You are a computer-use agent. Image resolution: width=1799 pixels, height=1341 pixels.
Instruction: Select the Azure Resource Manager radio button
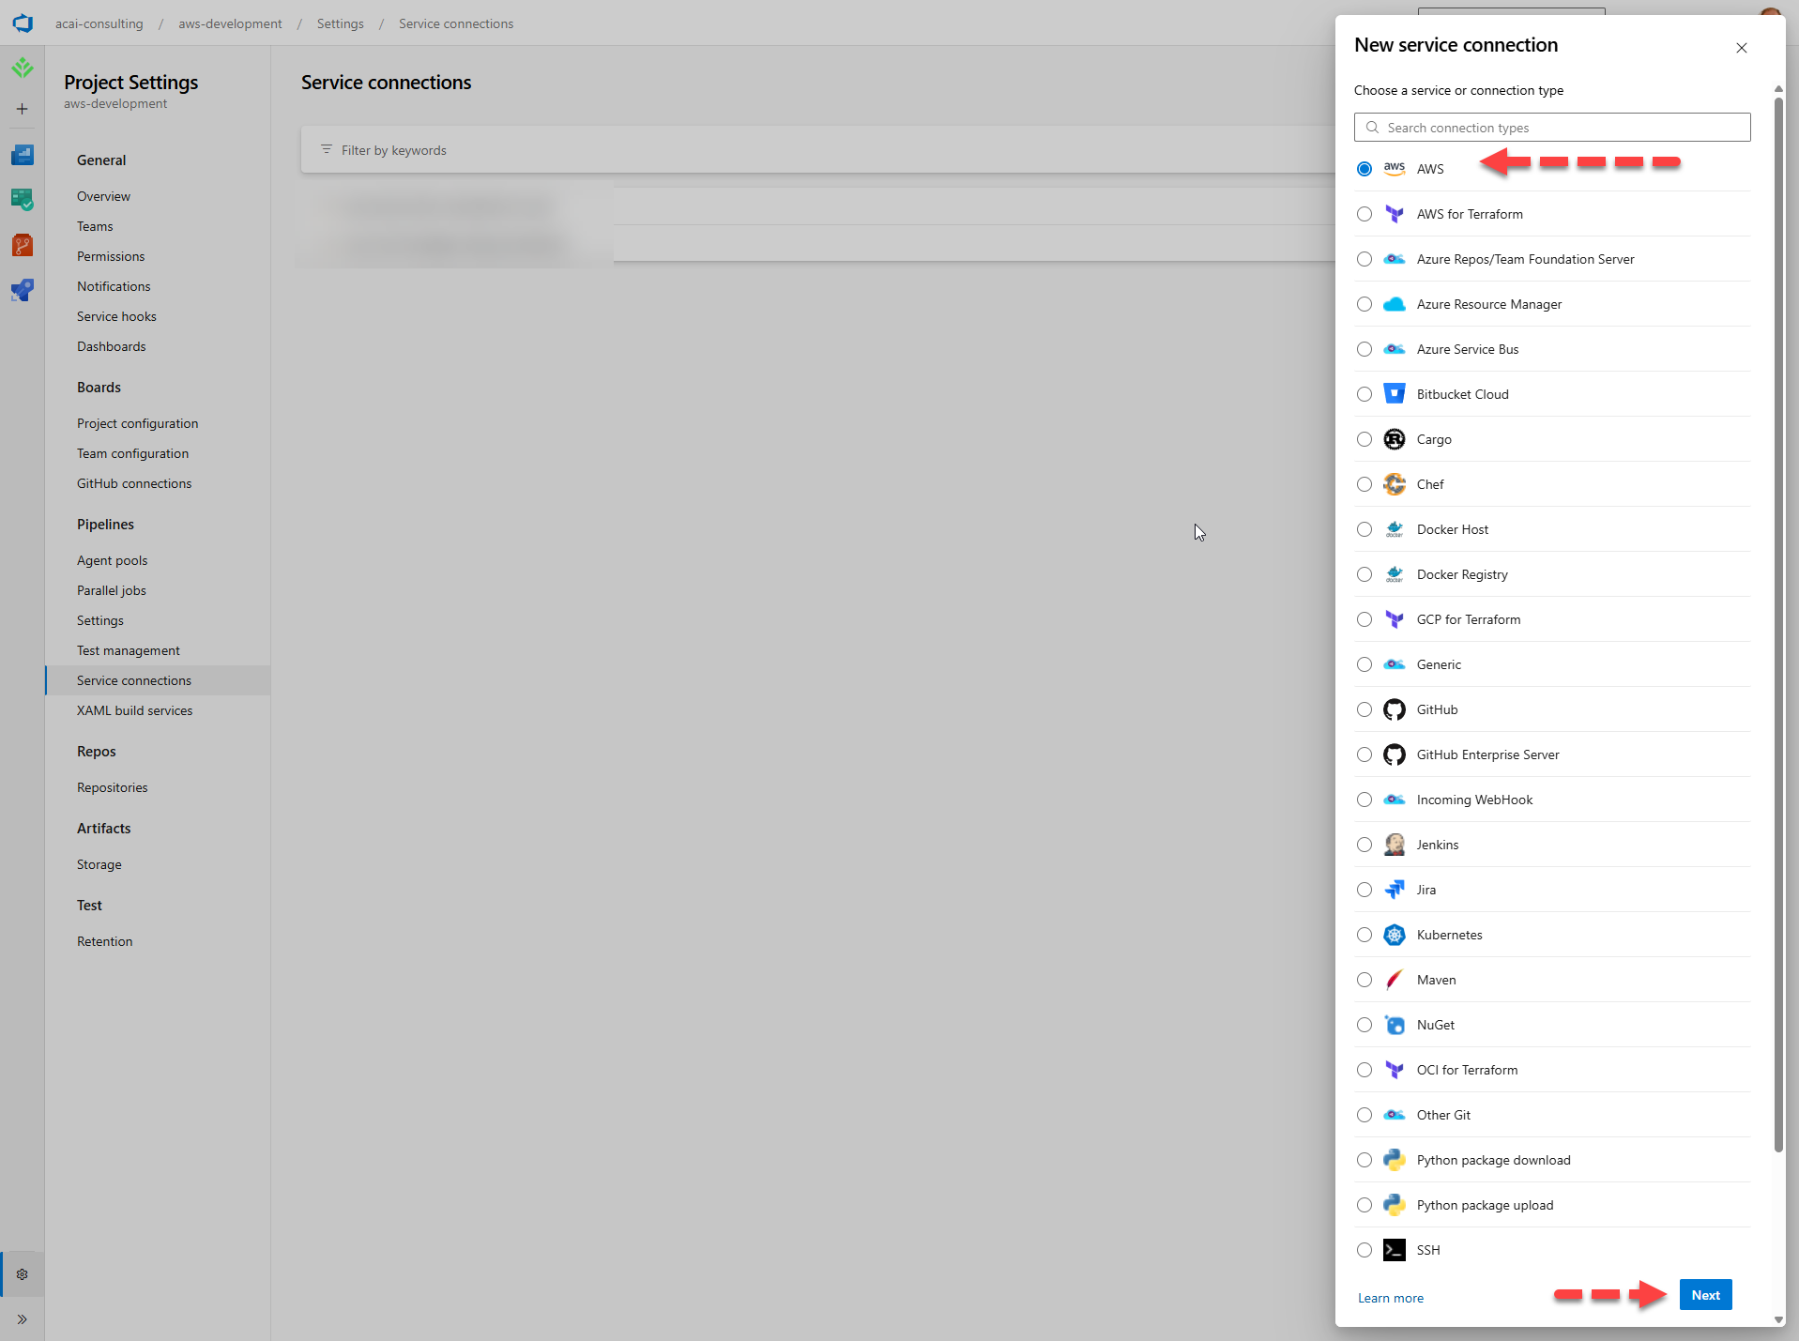[1364, 304]
